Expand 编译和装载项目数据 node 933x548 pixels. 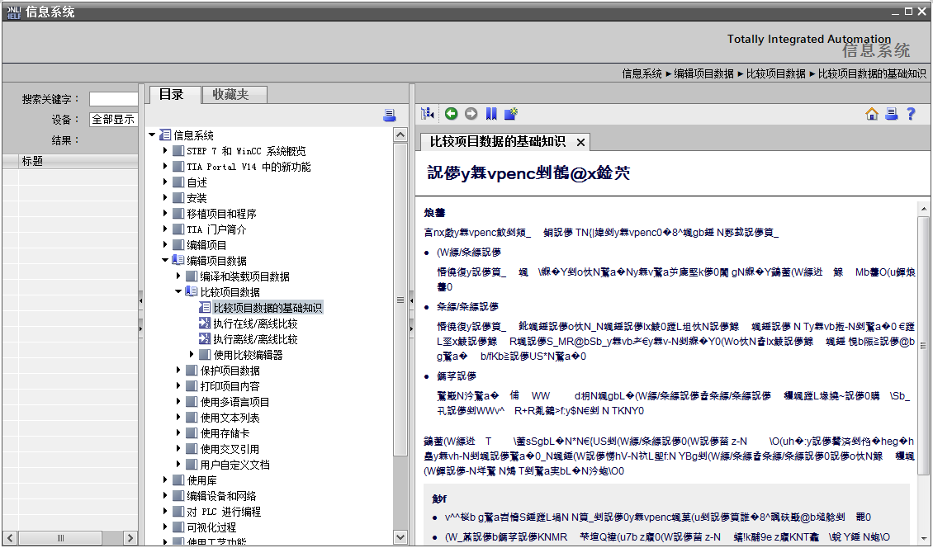tap(178, 276)
